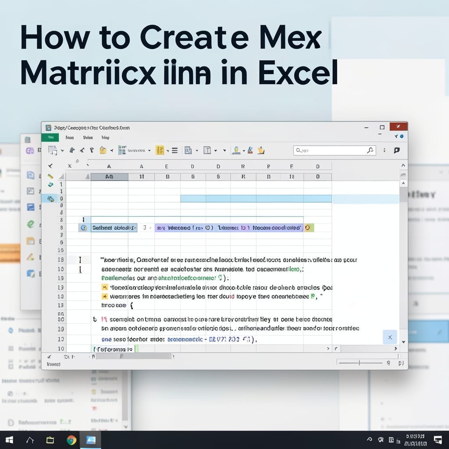
Task: Click the orange circle icon at end of row
Action: 307,228
